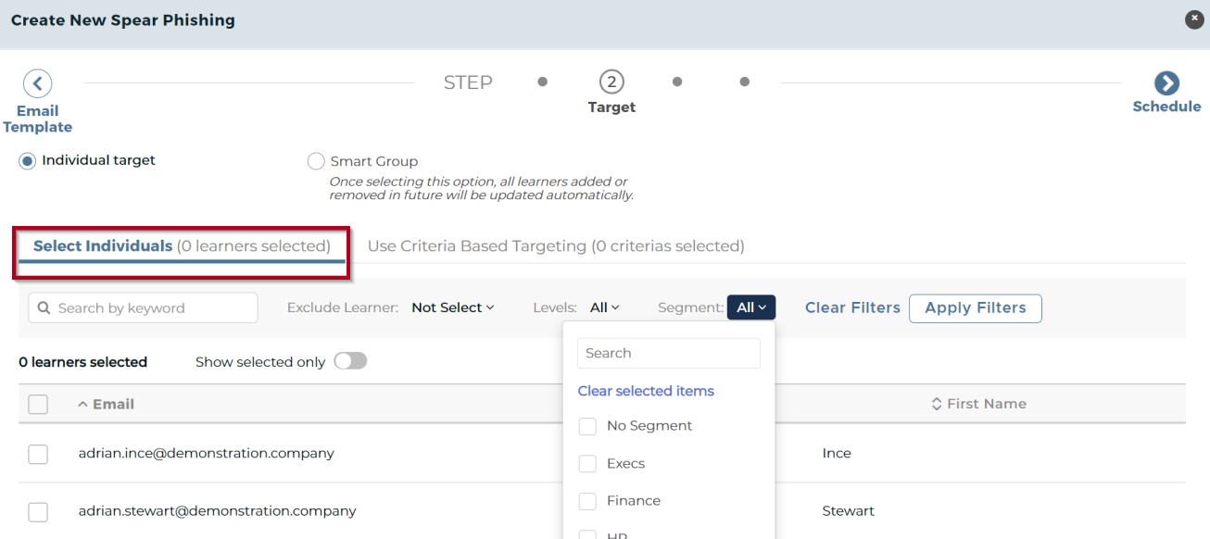Click the forward arrow to Schedule
Image resolution: width=1210 pixels, height=539 pixels.
tap(1166, 83)
